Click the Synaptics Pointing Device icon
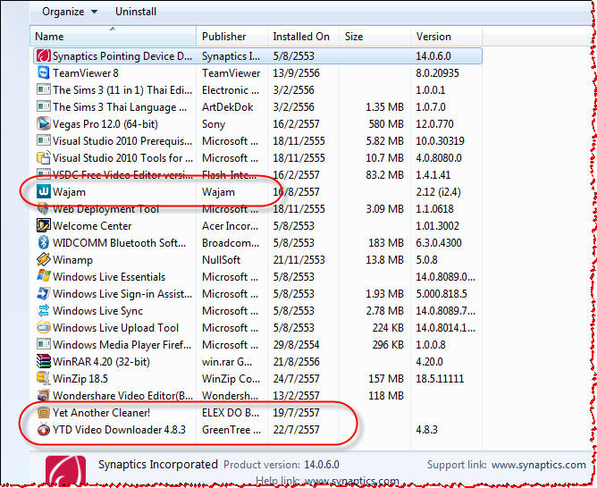The image size is (597, 488). click(x=43, y=56)
